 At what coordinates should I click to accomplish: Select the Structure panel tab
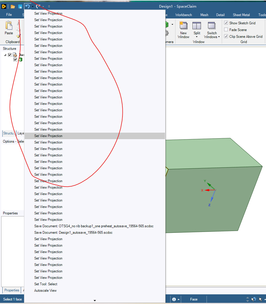point(9,133)
